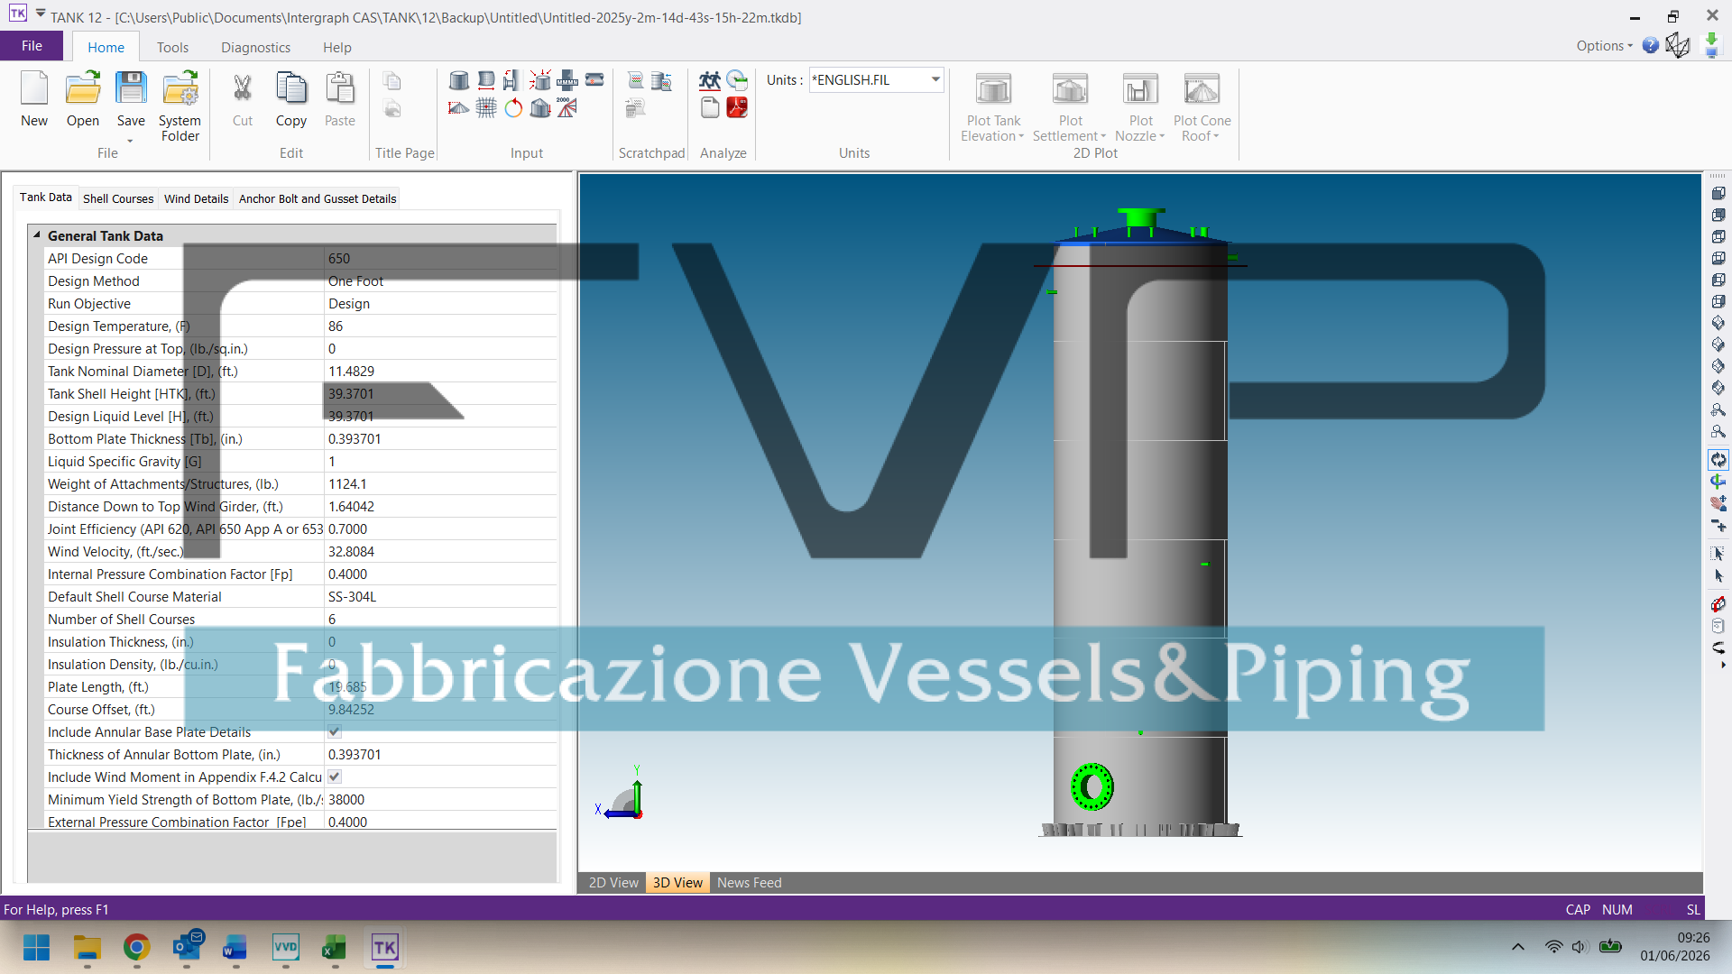Open the File menu

tap(32, 46)
